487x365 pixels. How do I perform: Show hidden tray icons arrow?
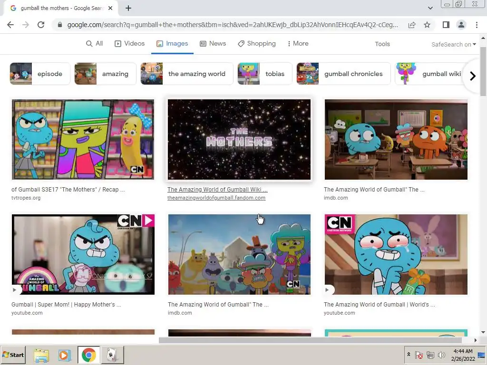[x=409, y=355]
